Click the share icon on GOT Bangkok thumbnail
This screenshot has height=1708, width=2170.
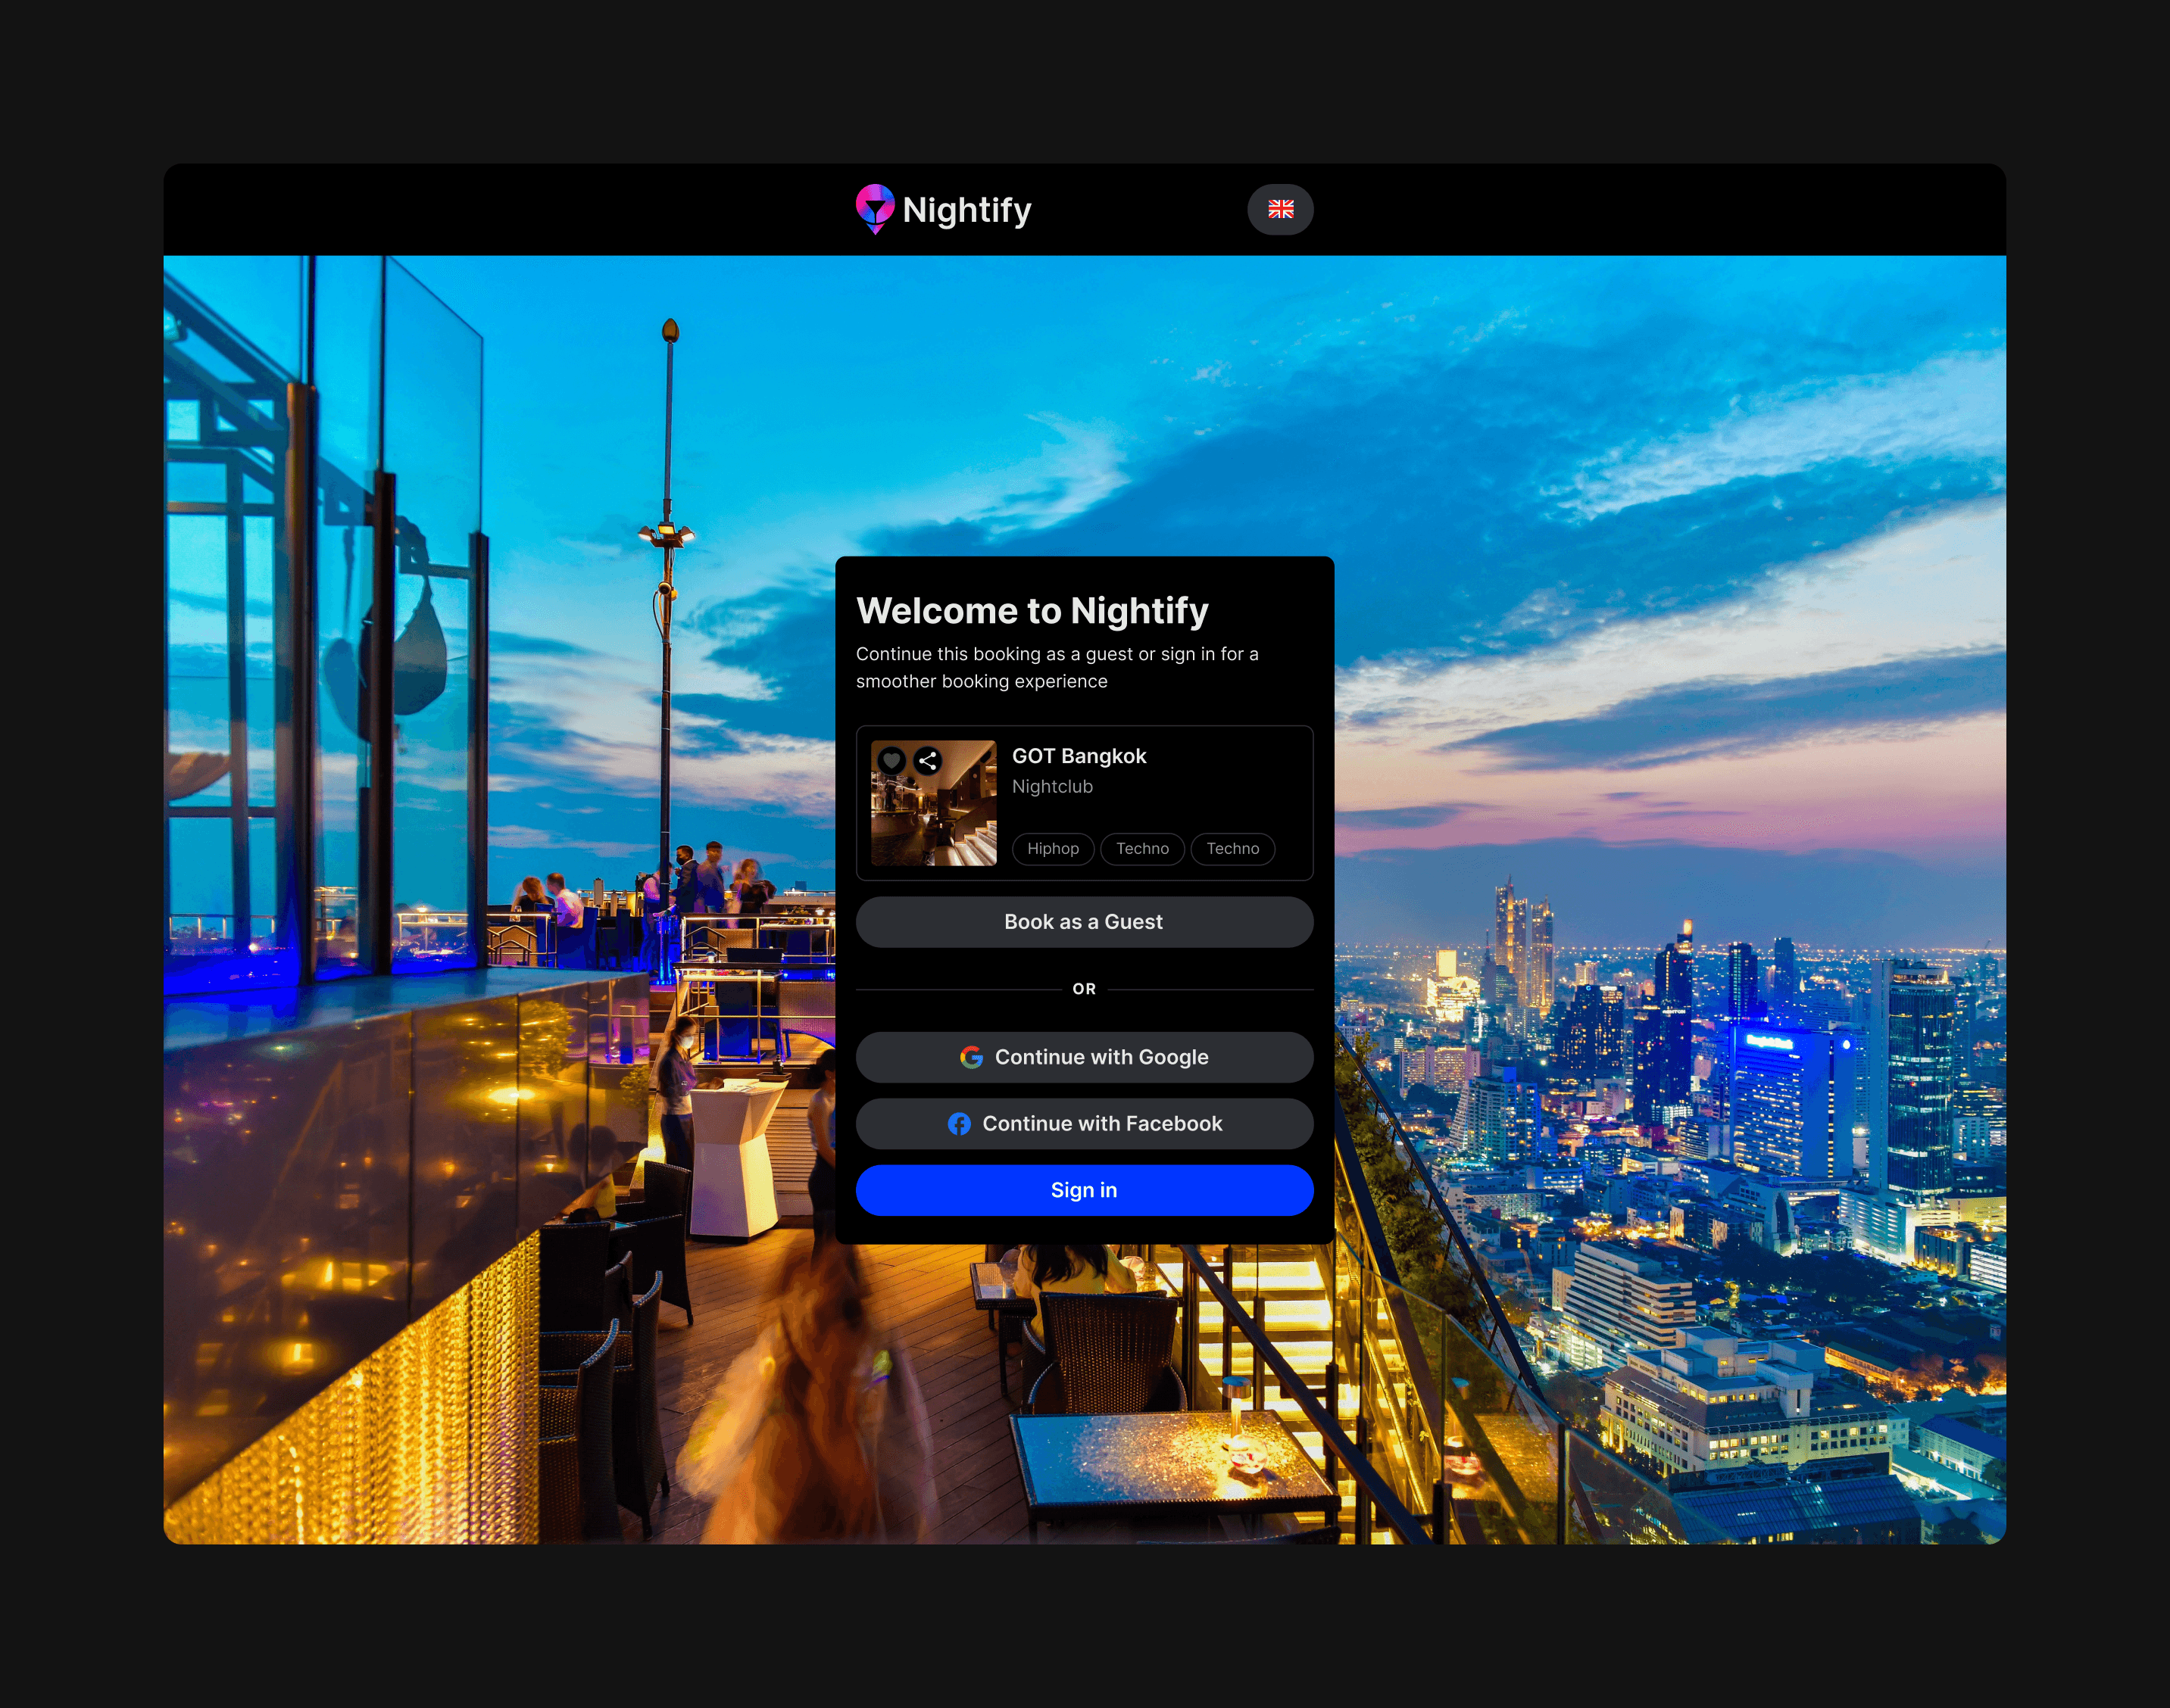point(927,760)
